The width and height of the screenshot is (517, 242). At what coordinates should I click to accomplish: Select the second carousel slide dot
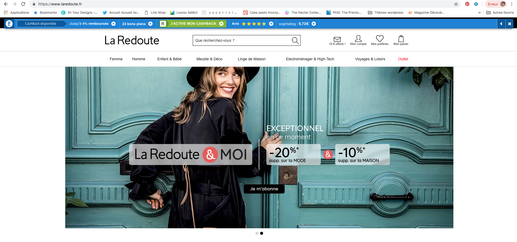pos(261,233)
